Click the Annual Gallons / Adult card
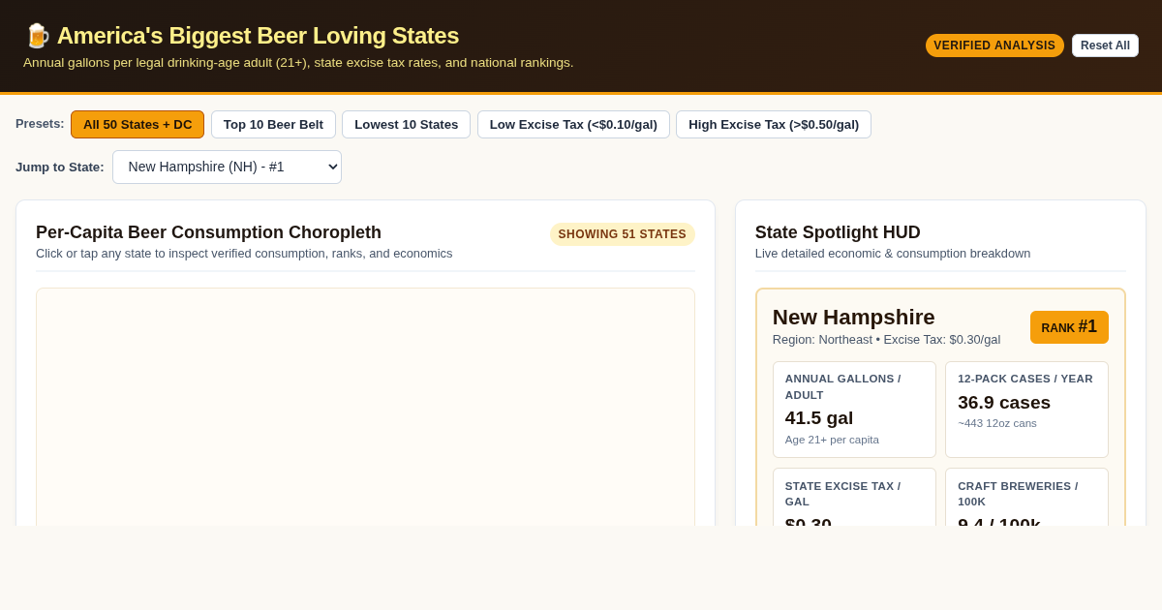The image size is (1162, 610). (x=854, y=410)
